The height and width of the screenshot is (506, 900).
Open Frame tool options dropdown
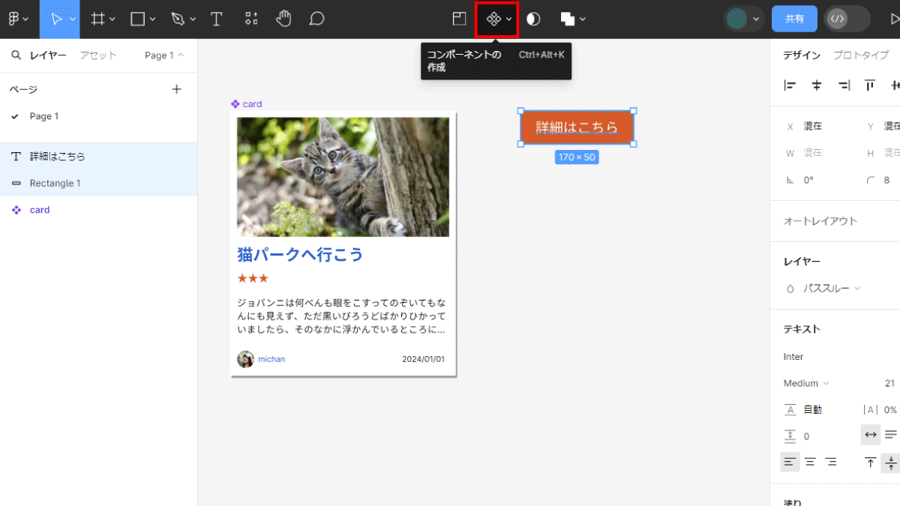click(x=112, y=19)
